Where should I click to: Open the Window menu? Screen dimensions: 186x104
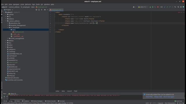(47, 4)
